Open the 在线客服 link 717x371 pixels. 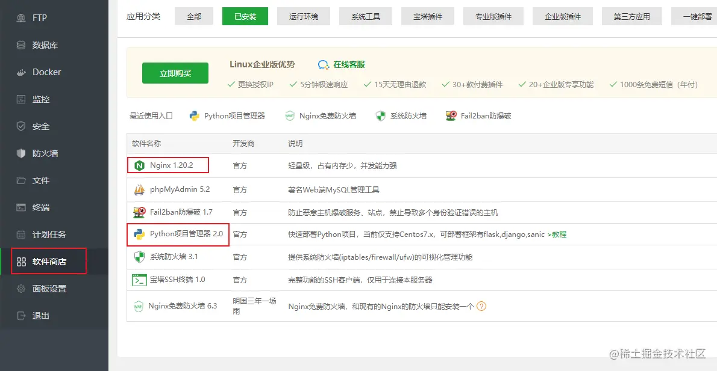click(x=349, y=65)
